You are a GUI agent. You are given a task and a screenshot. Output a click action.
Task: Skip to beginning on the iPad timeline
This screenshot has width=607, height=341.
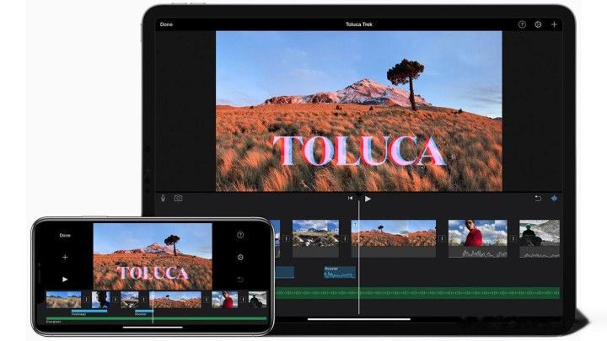pos(350,199)
